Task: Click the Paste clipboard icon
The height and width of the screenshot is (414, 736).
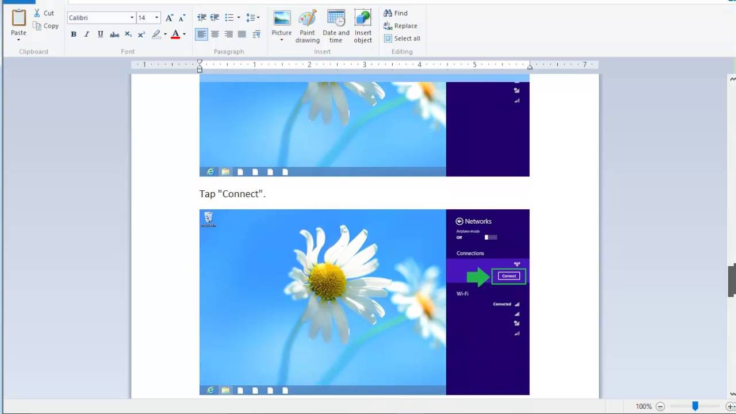Action: tap(18, 18)
